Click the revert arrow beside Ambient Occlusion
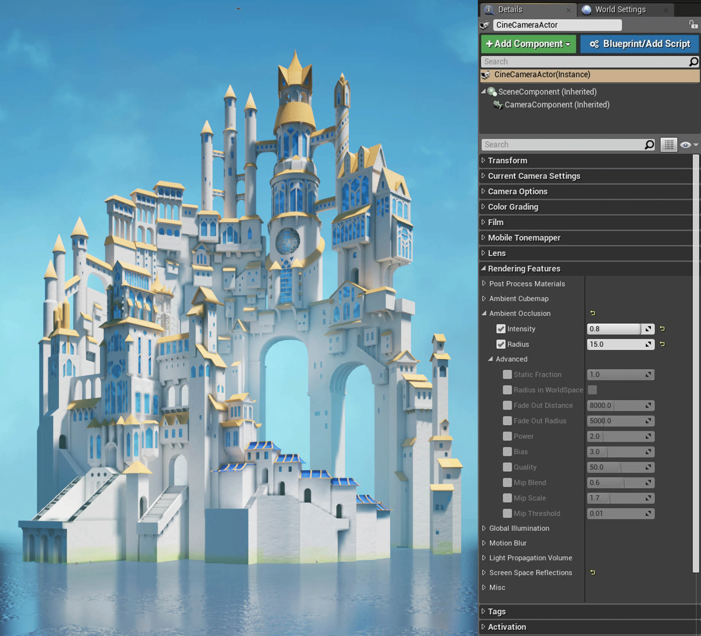Screen dimensions: 701x636 coord(593,313)
